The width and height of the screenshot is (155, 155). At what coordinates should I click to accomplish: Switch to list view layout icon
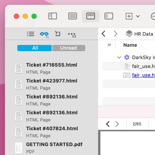[73, 16]
